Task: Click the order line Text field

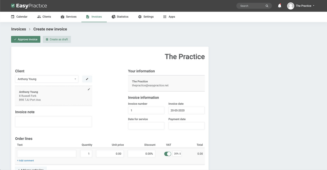Action: point(47,154)
